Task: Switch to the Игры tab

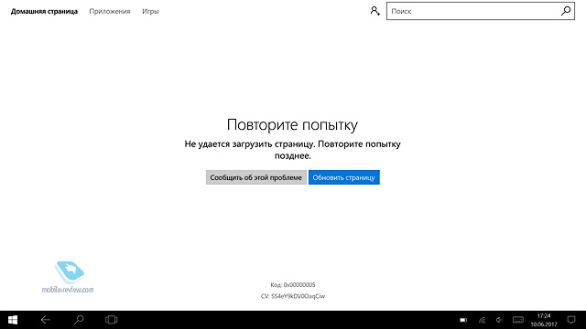Action: [x=150, y=11]
